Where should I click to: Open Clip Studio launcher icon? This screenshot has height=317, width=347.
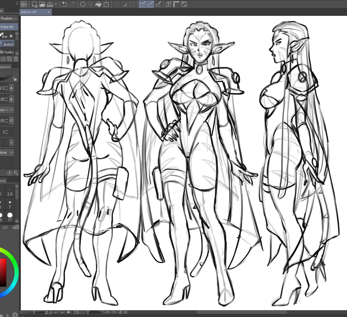(24, 4)
